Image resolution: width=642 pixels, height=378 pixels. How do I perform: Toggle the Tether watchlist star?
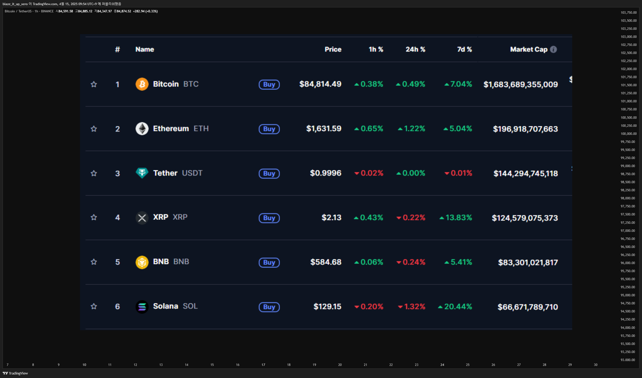click(x=94, y=173)
